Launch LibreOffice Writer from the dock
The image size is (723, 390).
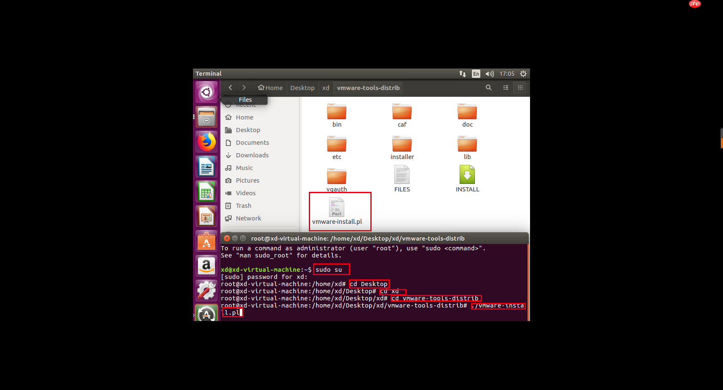pos(206,167)
